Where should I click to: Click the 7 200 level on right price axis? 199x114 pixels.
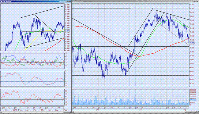point(192,48)
